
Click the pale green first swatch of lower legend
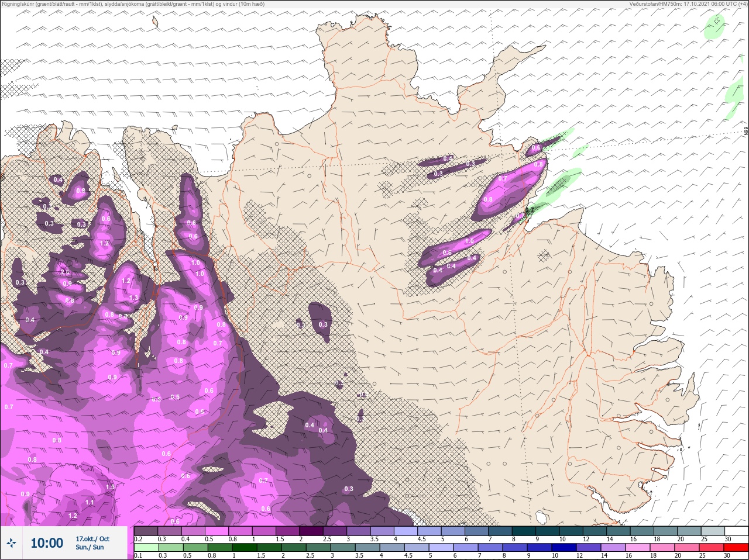[x=146, y=548]
